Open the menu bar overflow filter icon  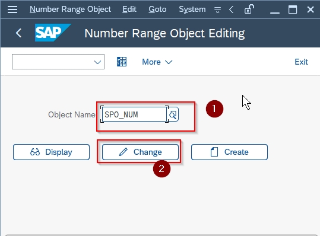tap(217, 9)
